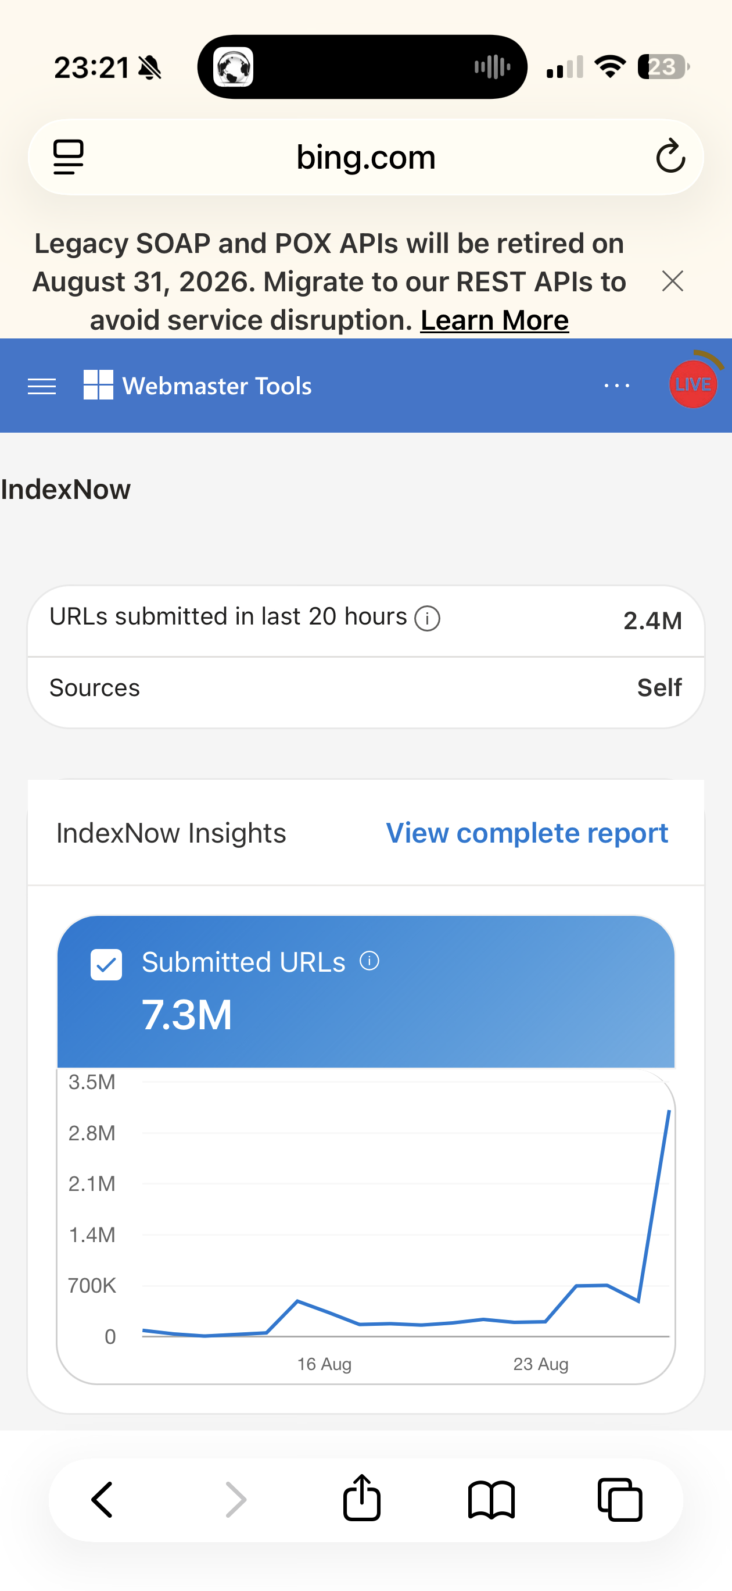Go back with Safari back arrow
Screen dimensions: 732x1591
pos(102,1500)
